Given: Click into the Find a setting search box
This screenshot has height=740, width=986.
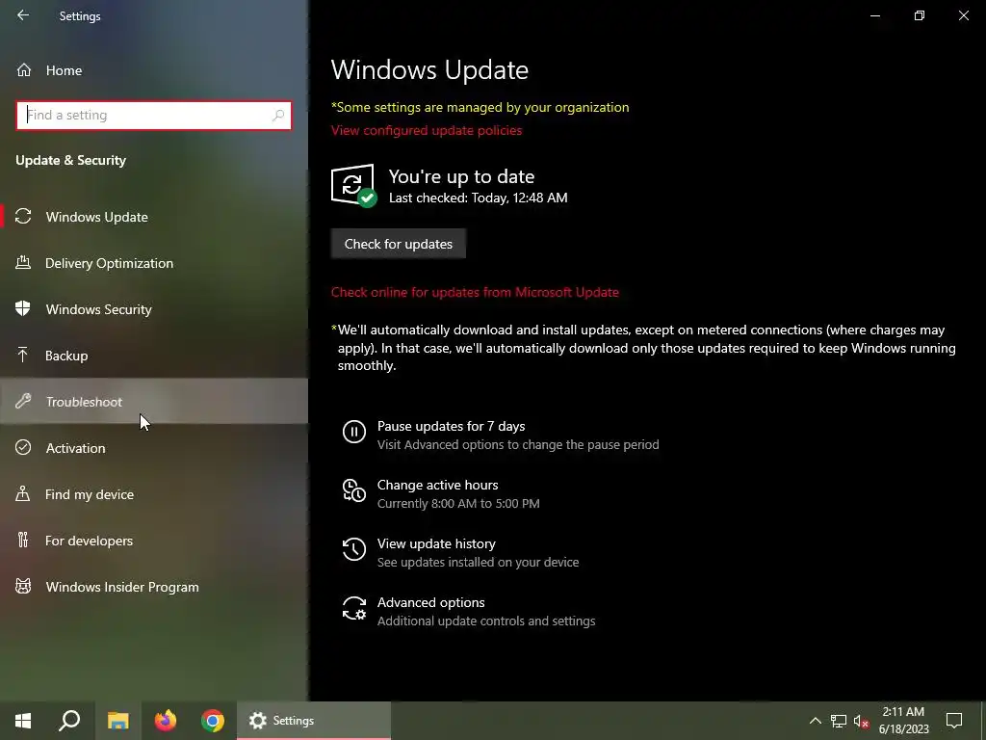Looking at the screenshot, I should [x=154, y=116].
